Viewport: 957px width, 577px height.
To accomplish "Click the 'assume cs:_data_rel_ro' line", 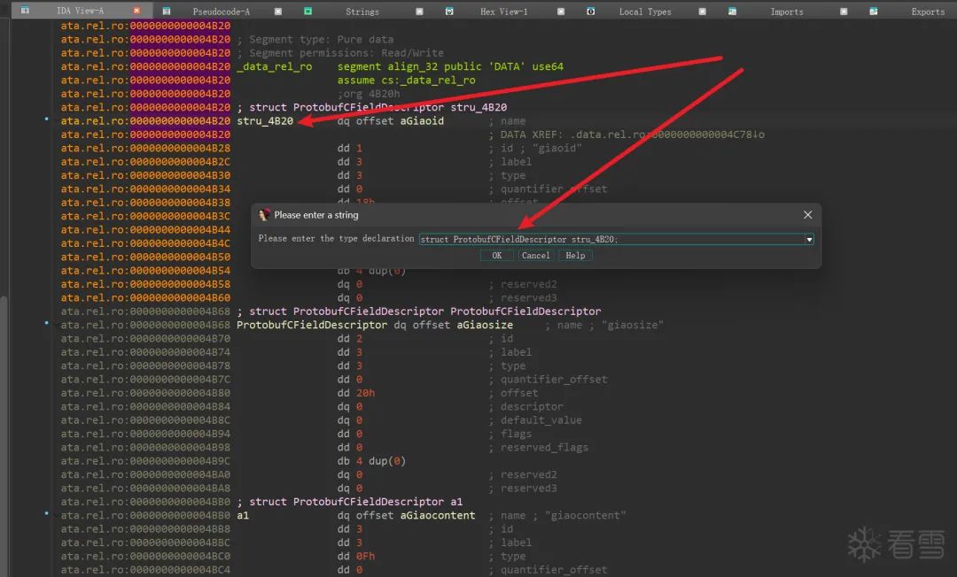I will click(406, 80).
